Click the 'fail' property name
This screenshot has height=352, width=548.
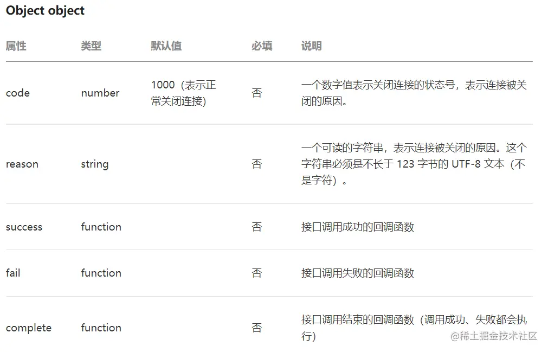pos(13,273)
